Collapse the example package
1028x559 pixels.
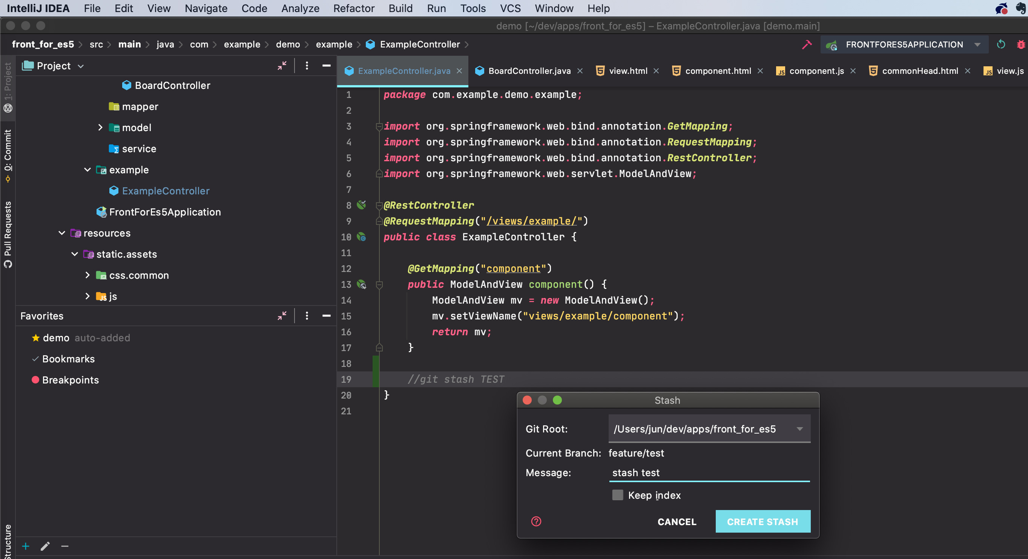(87, 170)
